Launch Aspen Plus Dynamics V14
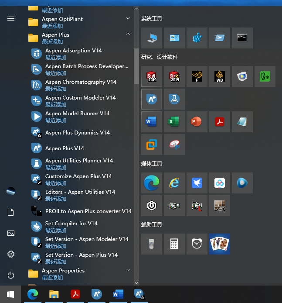282x303 pixels. (80, 132)
